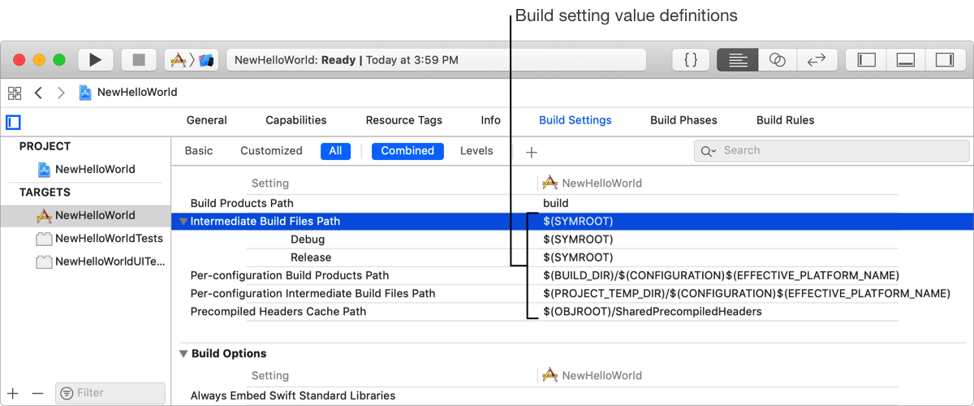The width and height of the screenshot is (974, 406).
Task: Click the $(OBJROOT)/SharedPrecompiledHeaders value
Action: tap(653, 312)
